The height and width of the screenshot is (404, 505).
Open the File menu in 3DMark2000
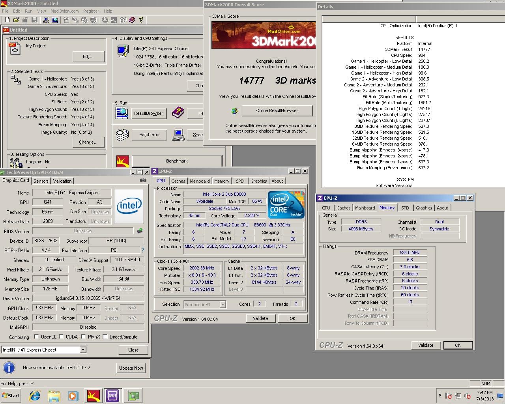click(x=5, y=11)
